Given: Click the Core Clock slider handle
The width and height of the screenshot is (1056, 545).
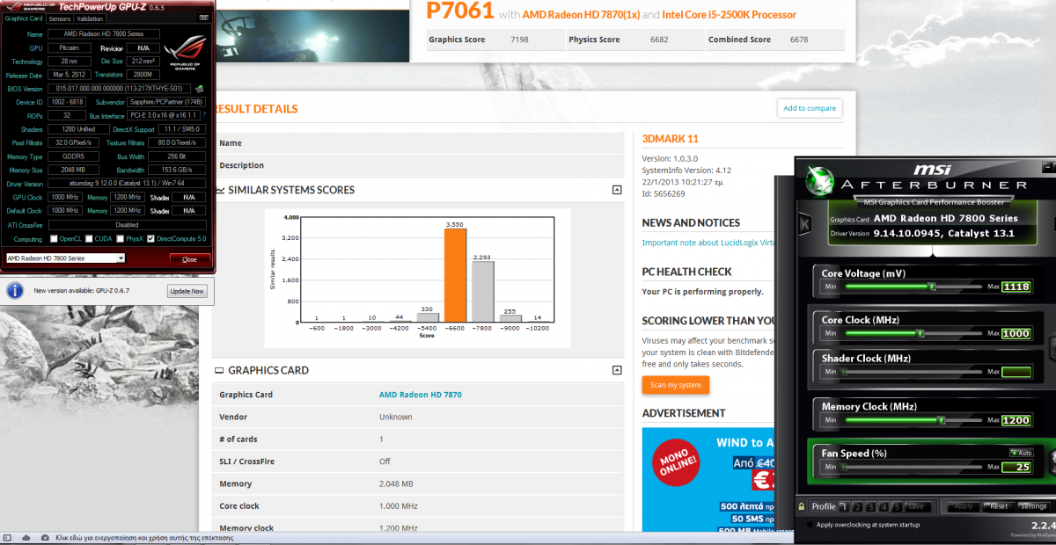Looking at the screenshot, I should pyautogui.click(x=920, y=334).
